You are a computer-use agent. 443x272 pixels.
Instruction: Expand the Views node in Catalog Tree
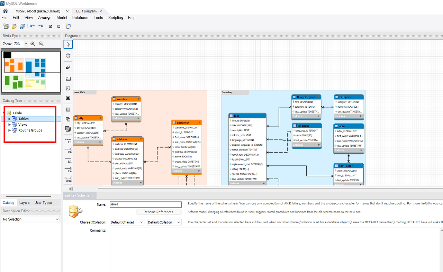pos(10,125)
